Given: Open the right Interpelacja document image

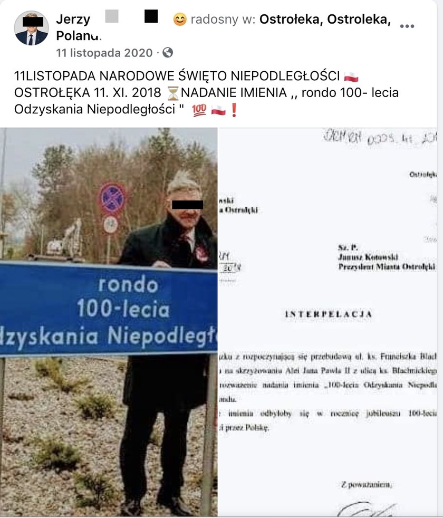Looking at the screenshot, I should 328,322.
